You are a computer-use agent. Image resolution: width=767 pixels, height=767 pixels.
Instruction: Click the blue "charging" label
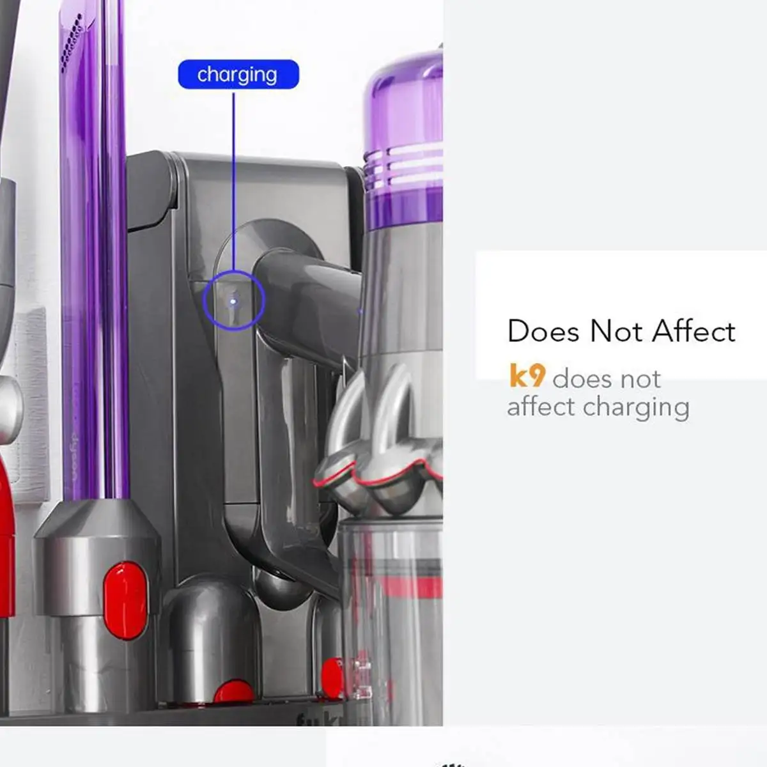point(238,74)
